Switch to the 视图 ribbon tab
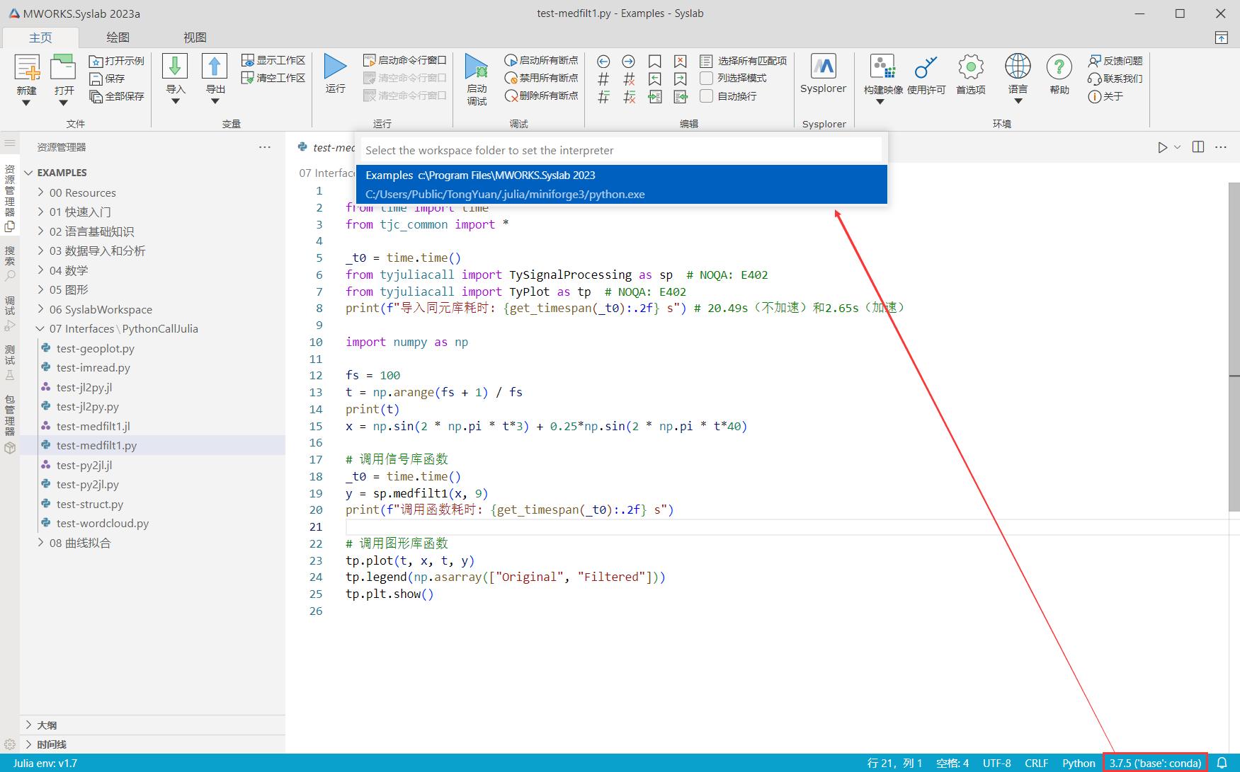Screen dimensions: 1240x772 tap(195, 38)
